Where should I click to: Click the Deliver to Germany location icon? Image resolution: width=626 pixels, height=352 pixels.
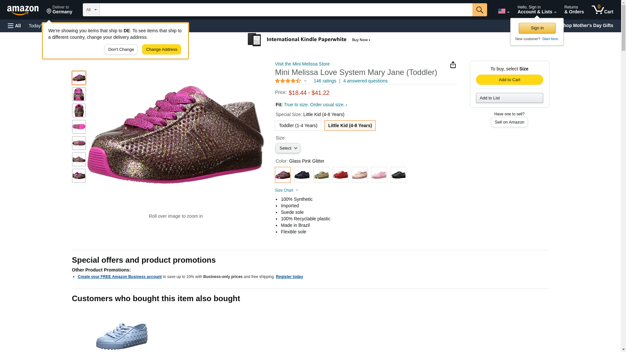(x=49, y=11)
